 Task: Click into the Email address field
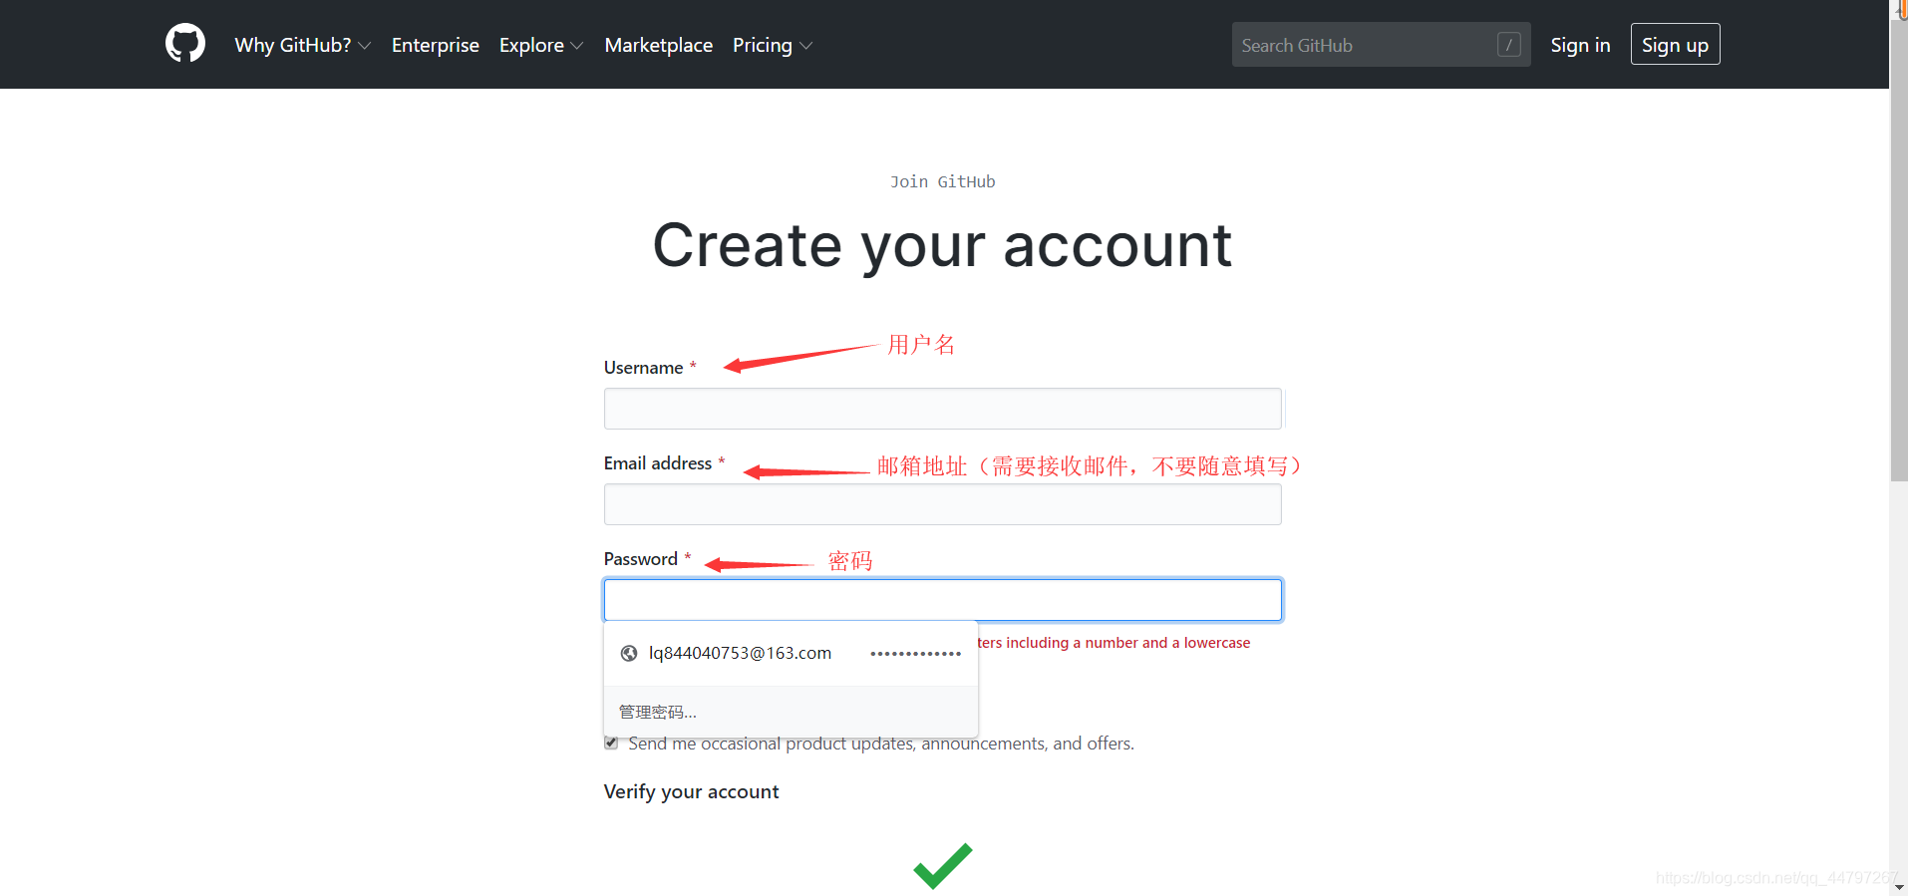[x=942, y=504]
